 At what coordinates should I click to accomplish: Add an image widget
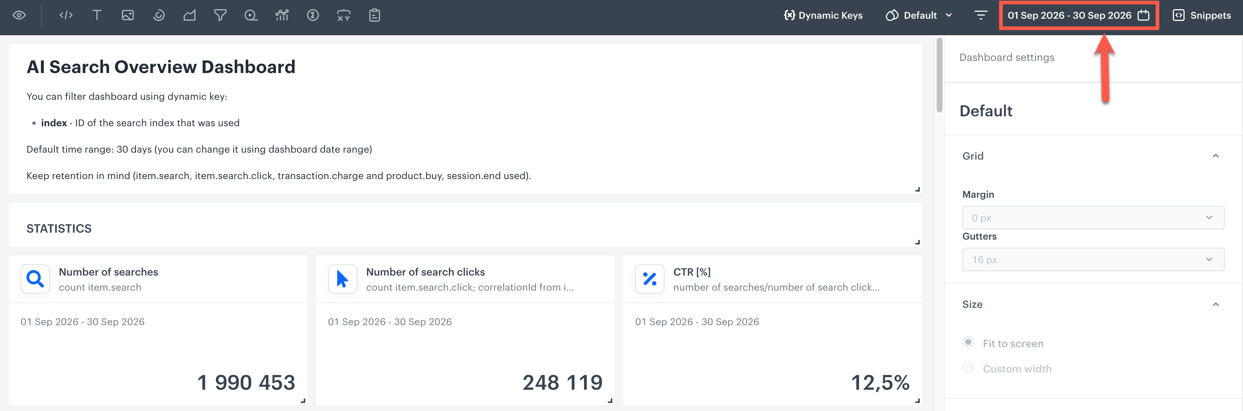127,15
